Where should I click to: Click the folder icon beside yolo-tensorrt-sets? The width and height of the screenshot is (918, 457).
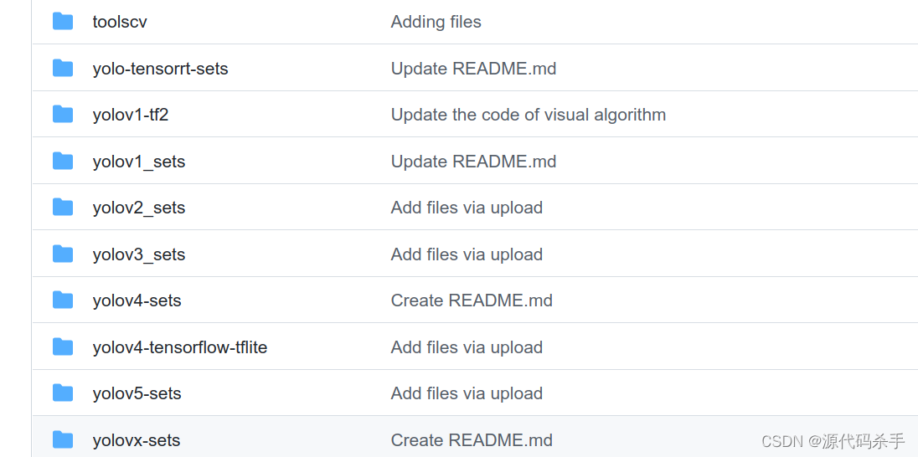click(x=63, y=69)
